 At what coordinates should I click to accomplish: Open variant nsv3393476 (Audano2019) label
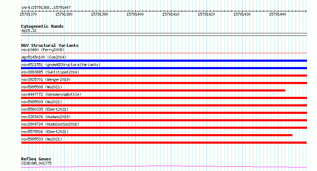(46, 117)
